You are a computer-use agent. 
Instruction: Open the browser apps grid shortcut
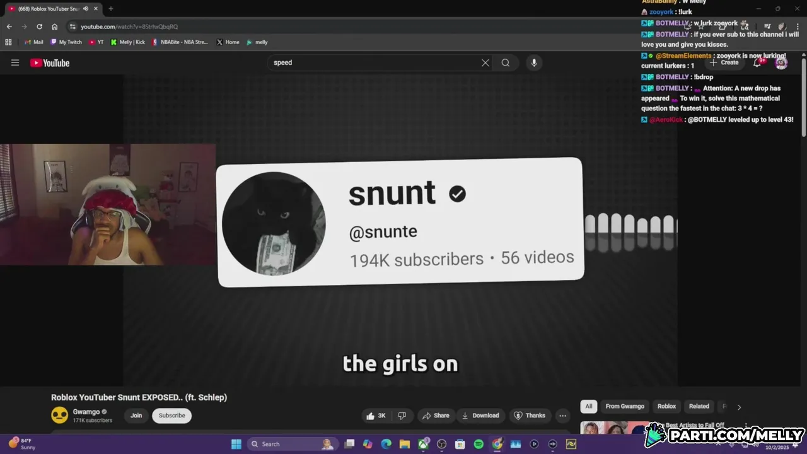[x=8, y=42]
